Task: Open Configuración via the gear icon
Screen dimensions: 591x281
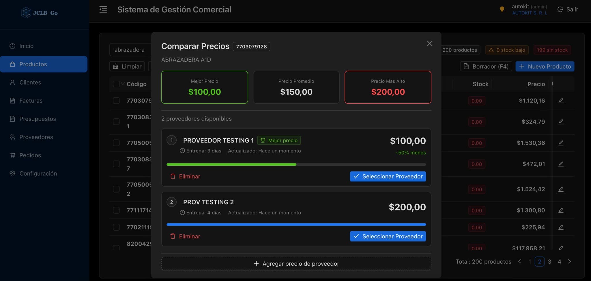Action: pos(12,173)
